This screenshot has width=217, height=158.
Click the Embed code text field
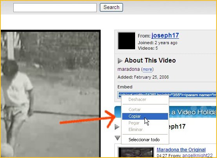[x=167, y=95]
